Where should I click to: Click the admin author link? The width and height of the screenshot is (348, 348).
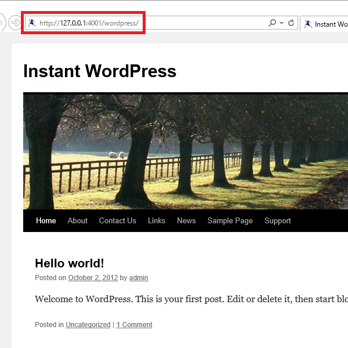pyautogui.click(x=139, y=278)
